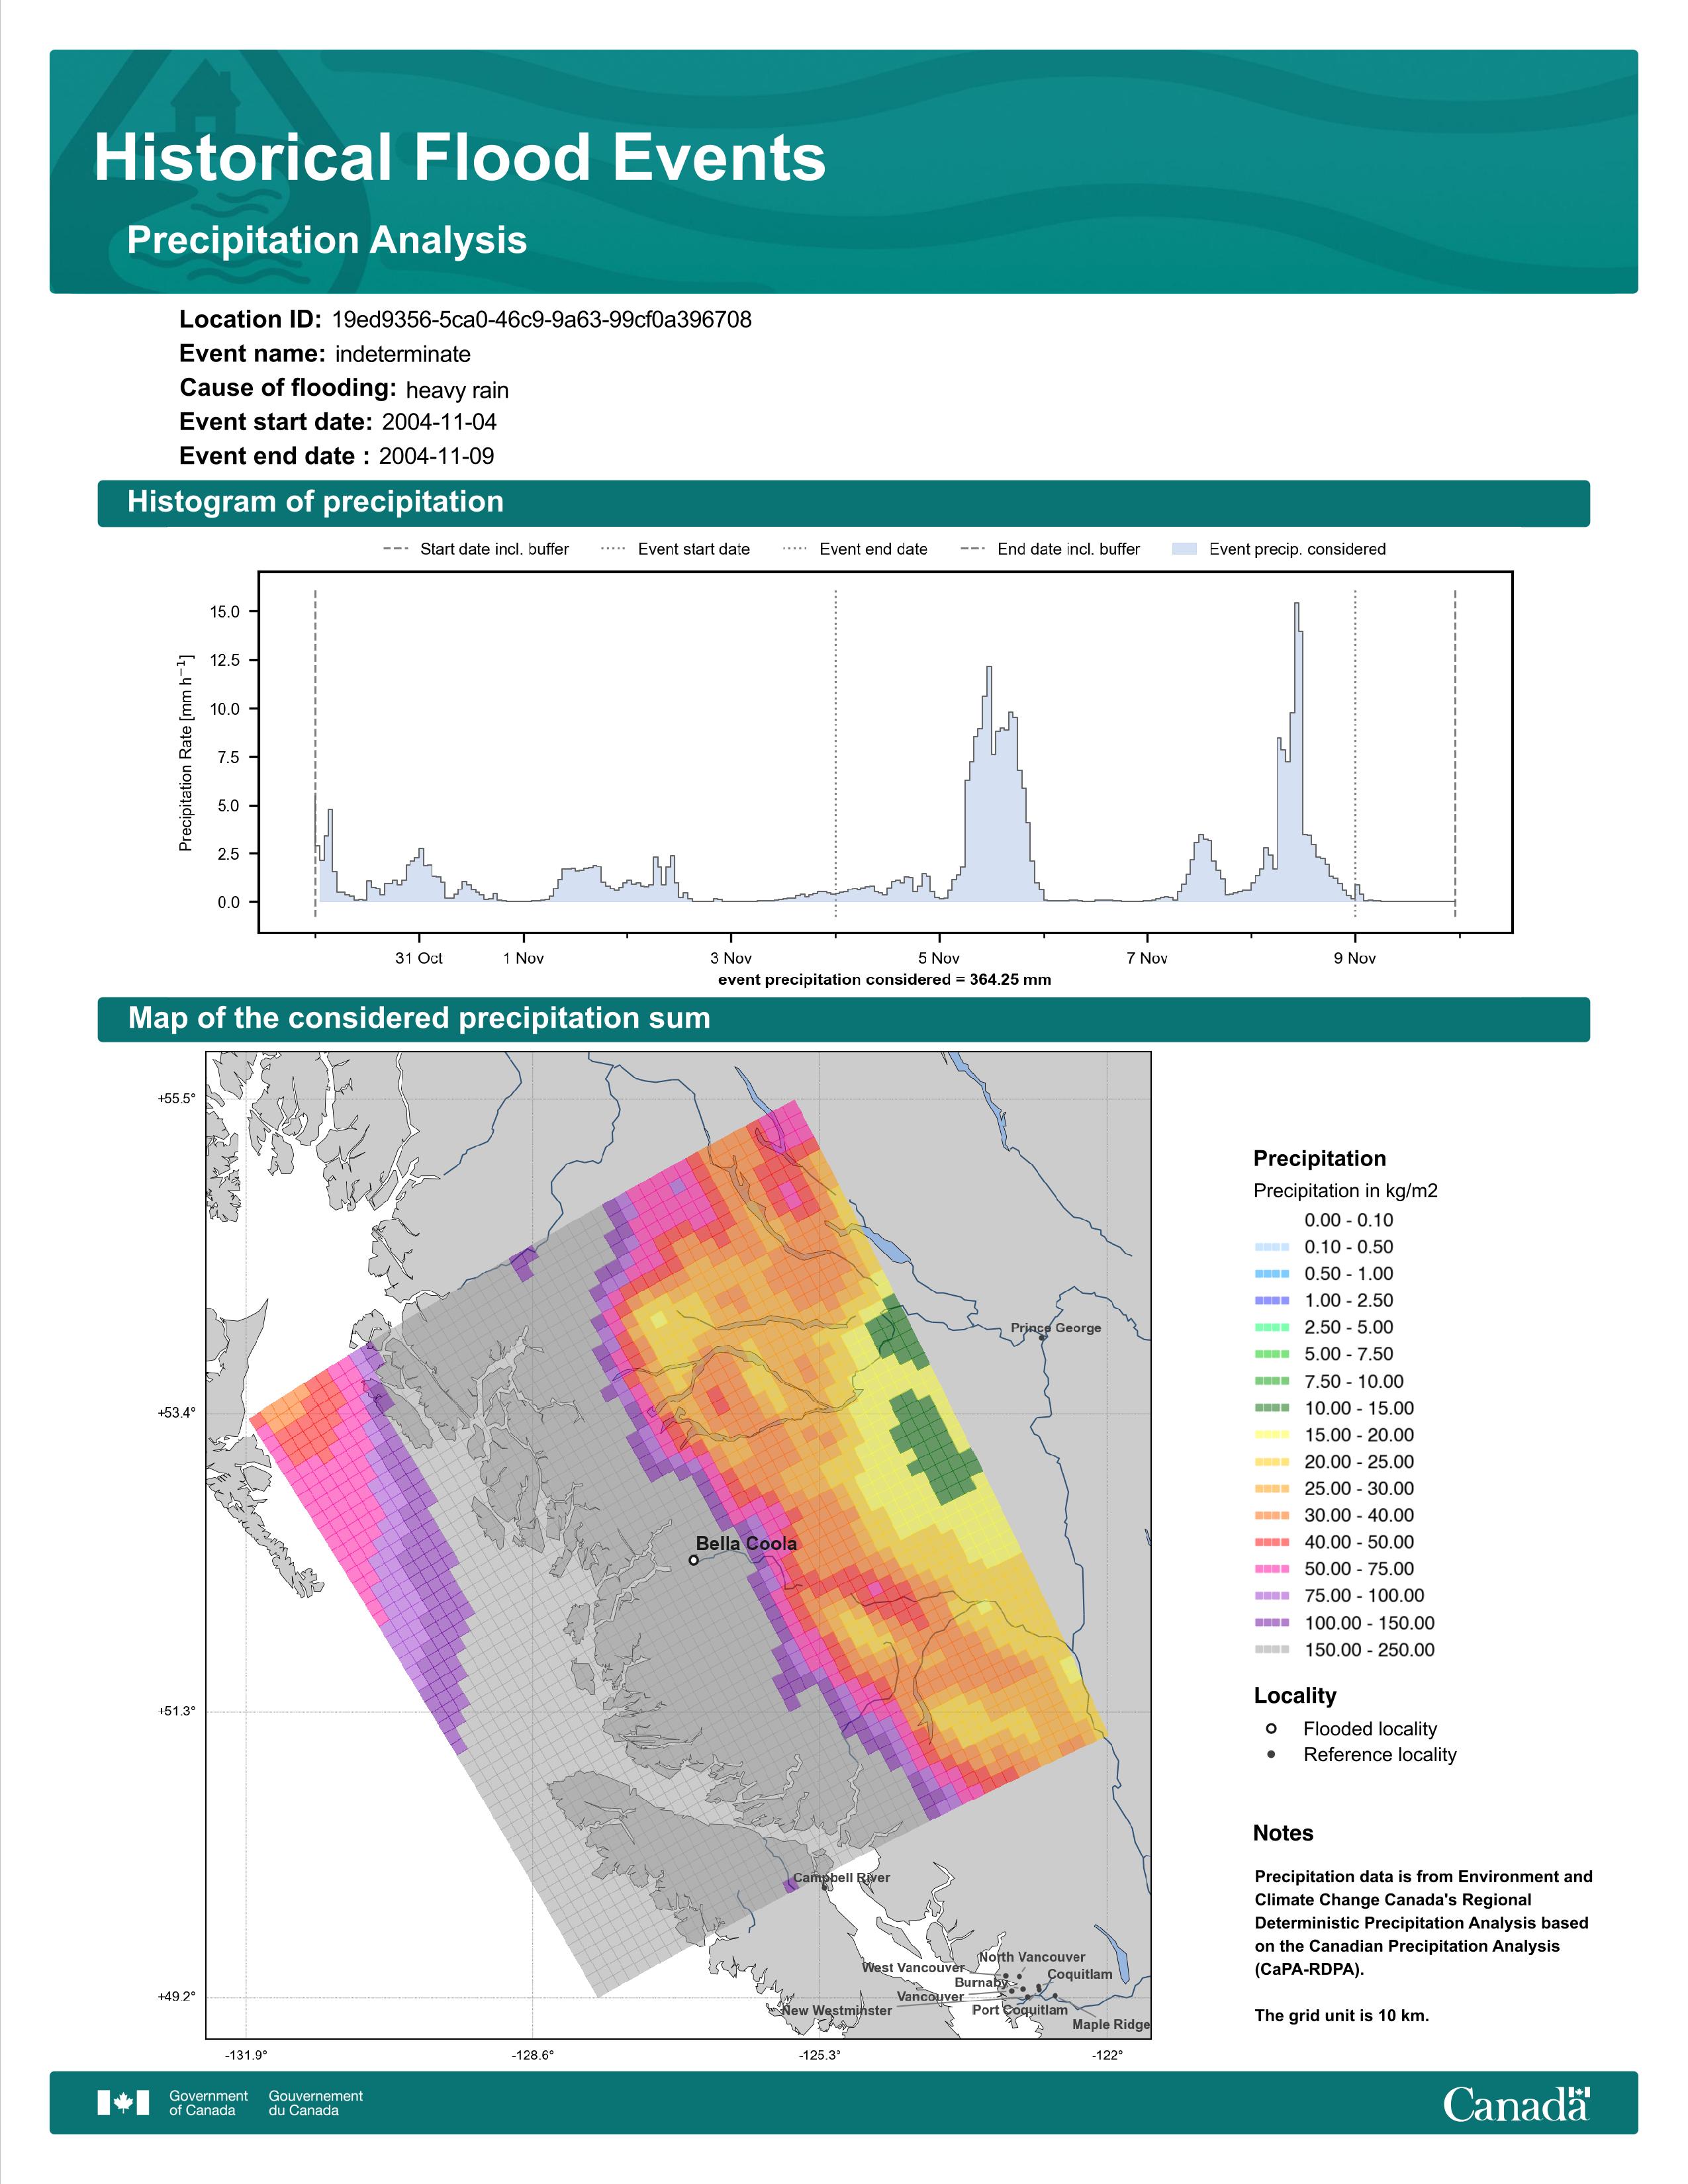This screenshot has width=1688, height=2184.
Task: Select the 30.00 - 40.00 legend swatch
Action: coord(1272,1516)
